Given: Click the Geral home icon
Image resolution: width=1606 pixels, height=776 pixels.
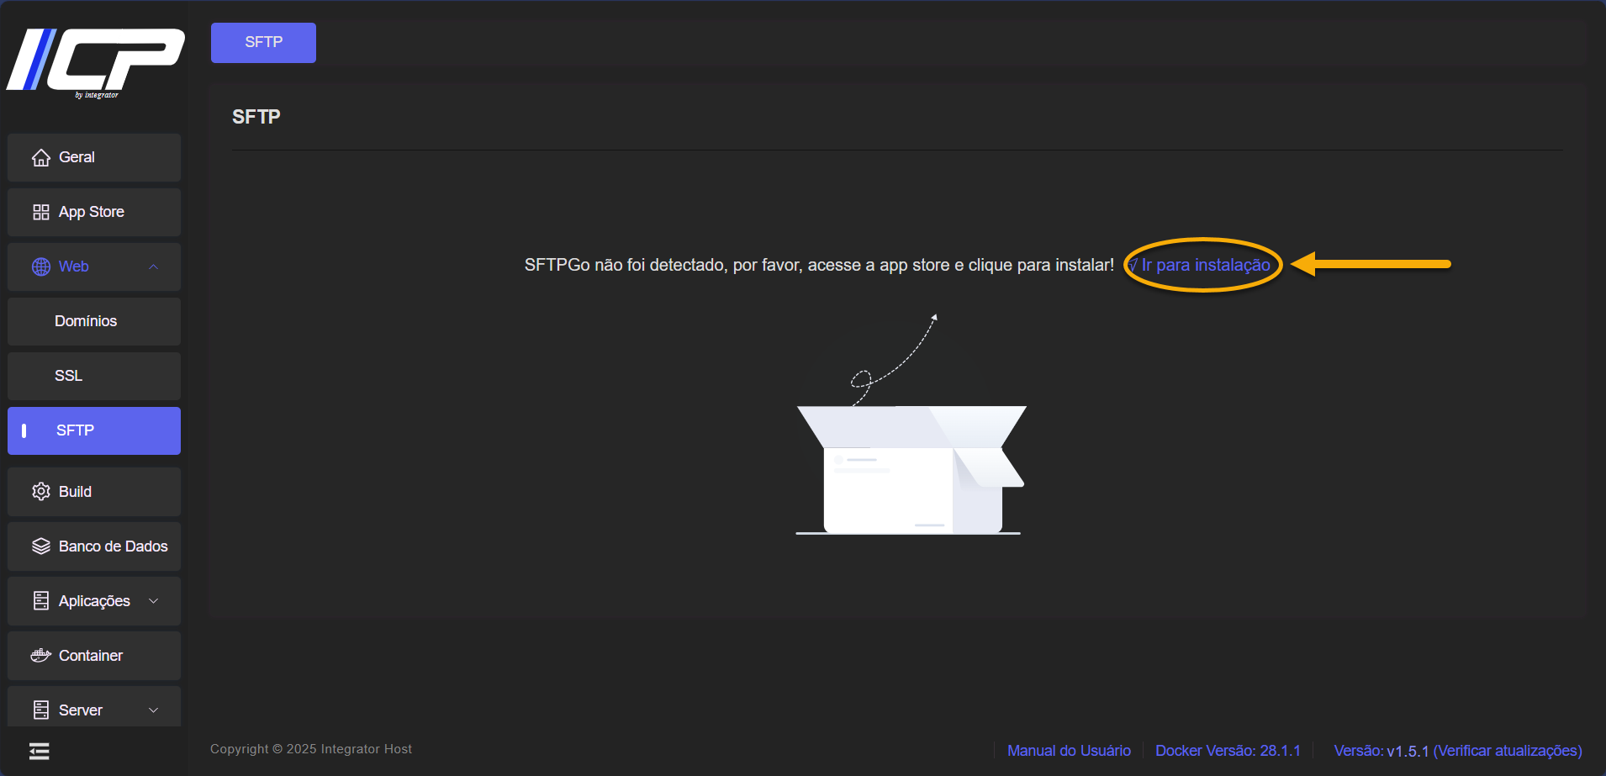Looking at the screenshot, I should 40,158.
